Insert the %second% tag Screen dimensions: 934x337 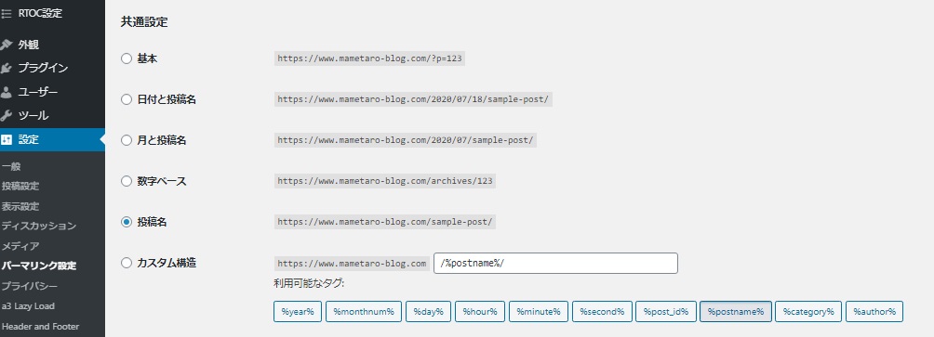(x=602, y=311)
